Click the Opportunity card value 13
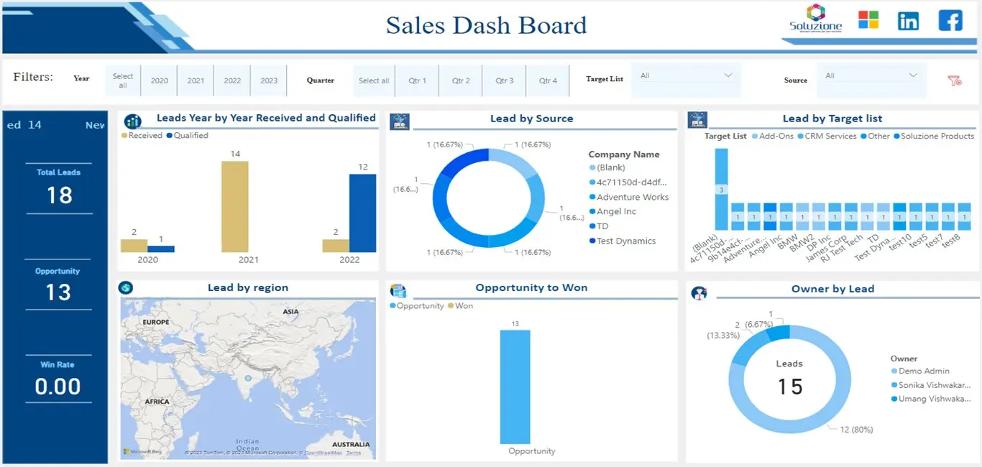 coord(58,292)
